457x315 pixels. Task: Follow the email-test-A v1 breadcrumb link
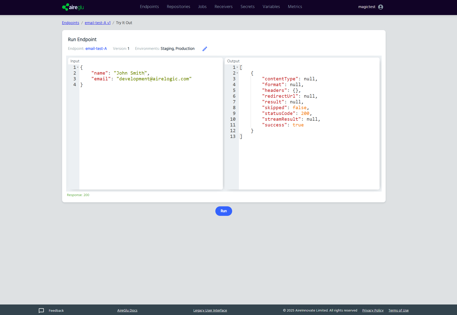pyautogui.click(x=98, y=23)
